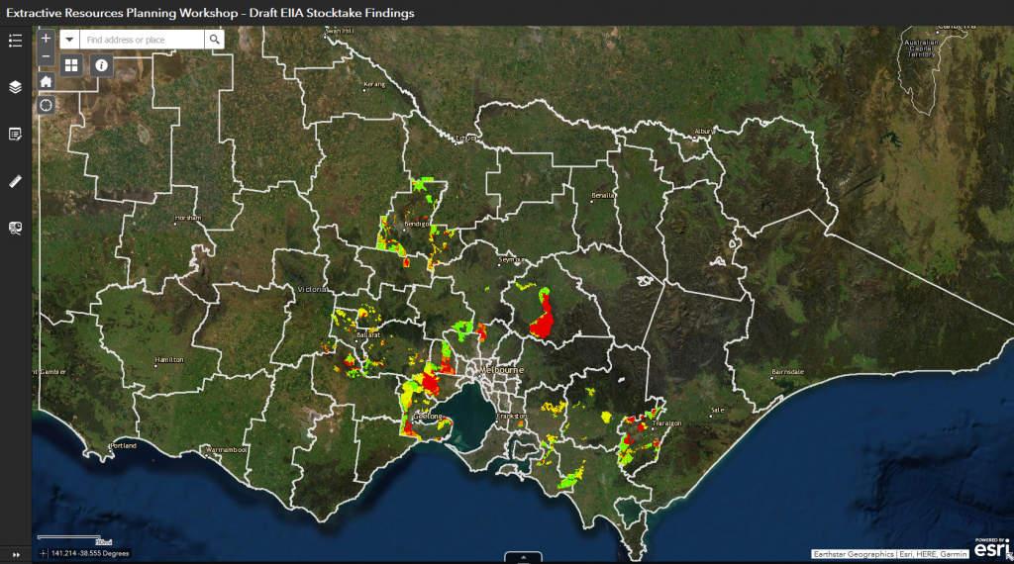The height and width of the screenshot is (564, 1014).
Task: Click the Sale label on map
Action: (x=717, y=411)
